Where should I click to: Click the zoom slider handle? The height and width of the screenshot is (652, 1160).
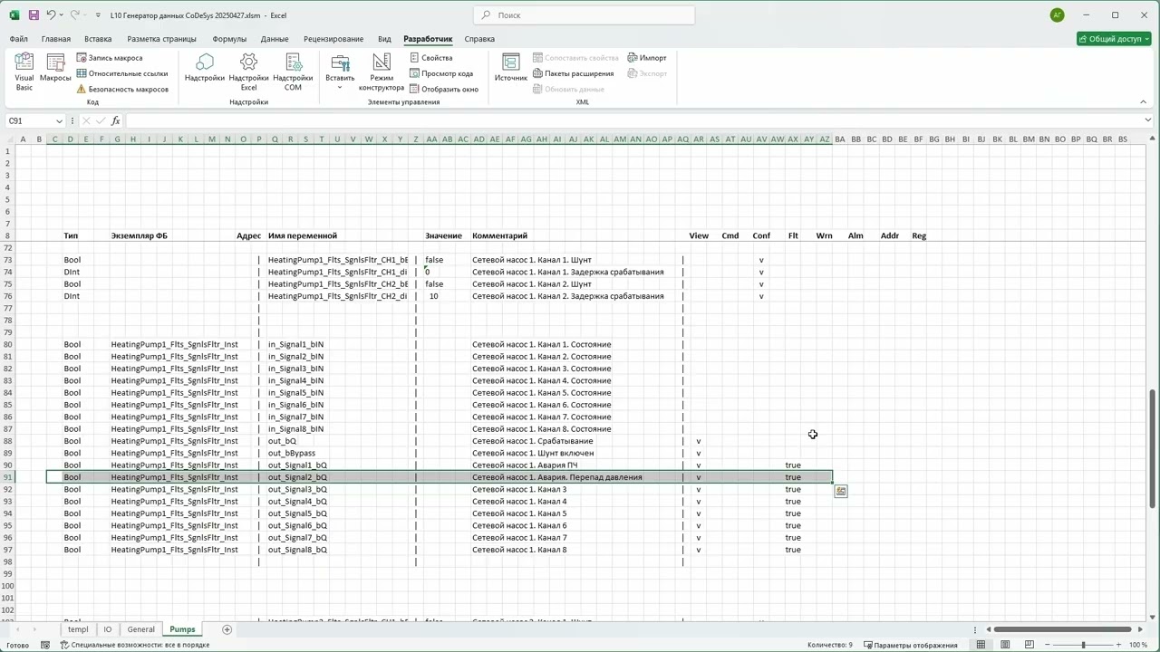pyautogui.click(x=1083, y=645)
